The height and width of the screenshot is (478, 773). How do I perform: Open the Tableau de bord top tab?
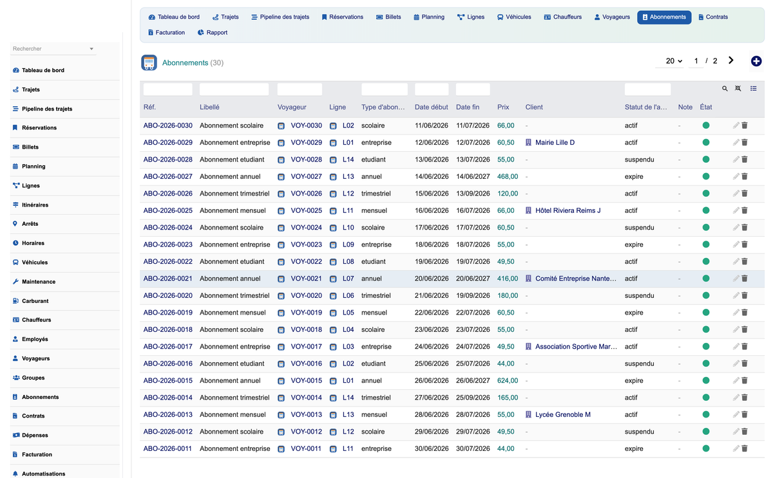point(174,17)
